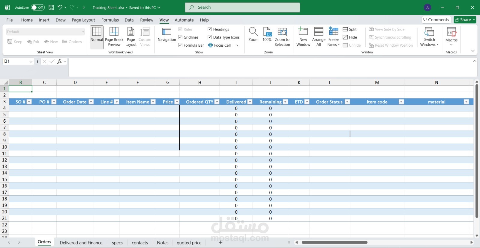The width and height of the screenshot is (480, 248).
Task: Click the Save icon in title bar
Action: 51,7
